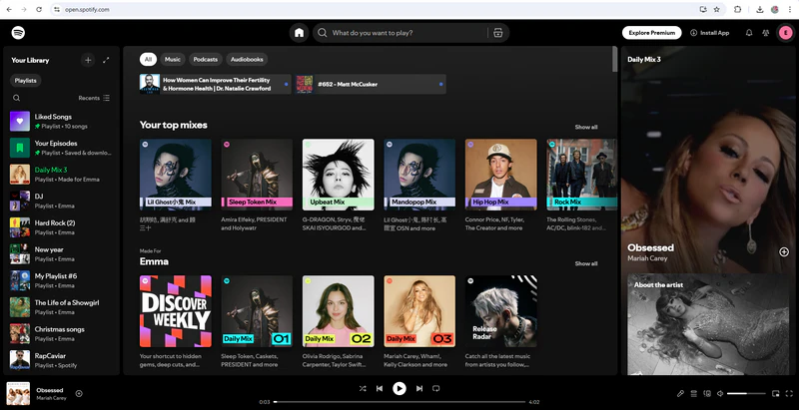Open Friend Activity icon

765,33
